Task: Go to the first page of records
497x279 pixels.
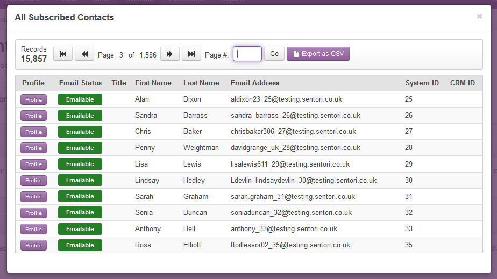Action: (63, 54)
